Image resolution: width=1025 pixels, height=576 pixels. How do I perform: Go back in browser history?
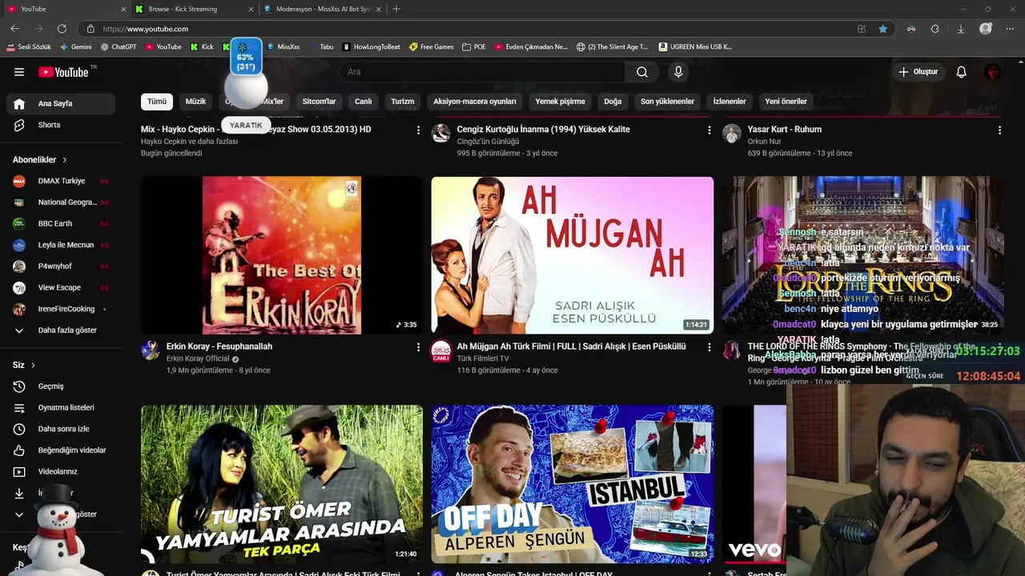tap(14, 29)
